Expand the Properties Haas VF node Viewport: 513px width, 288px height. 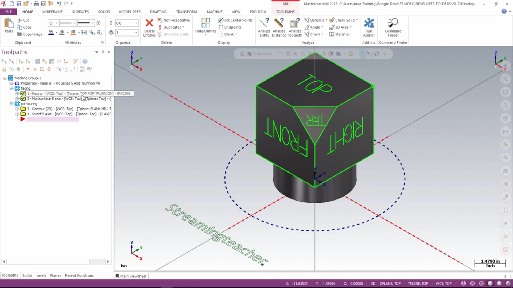tap(11, 83)
